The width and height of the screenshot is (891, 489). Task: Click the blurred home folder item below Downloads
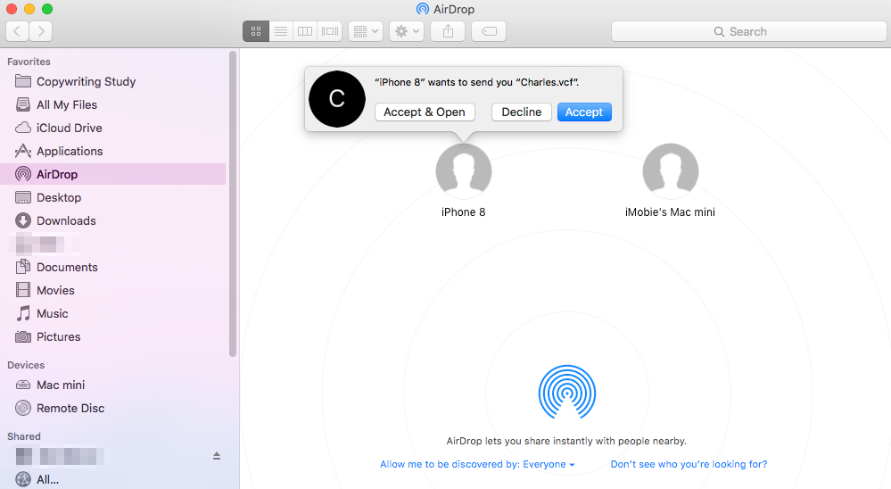(45, 244)
